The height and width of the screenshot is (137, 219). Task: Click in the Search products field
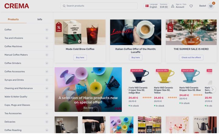tap(99, 6)
